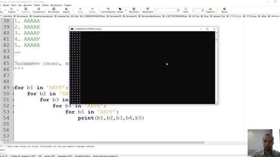The image size is (280, 157).
Task: Run the script with the Выполнить icon
Action: point(134,9)
